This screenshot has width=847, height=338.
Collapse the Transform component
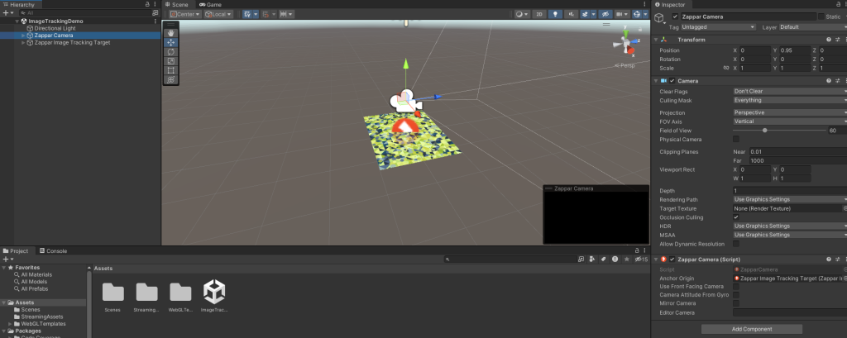click(x=656, y=40)
